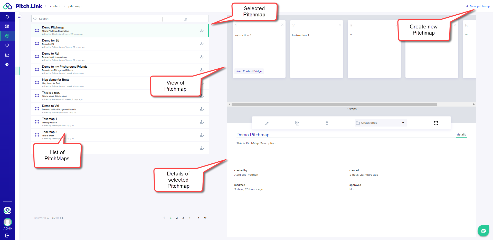Click the New pitchmap link

click(x=478, y=6)
